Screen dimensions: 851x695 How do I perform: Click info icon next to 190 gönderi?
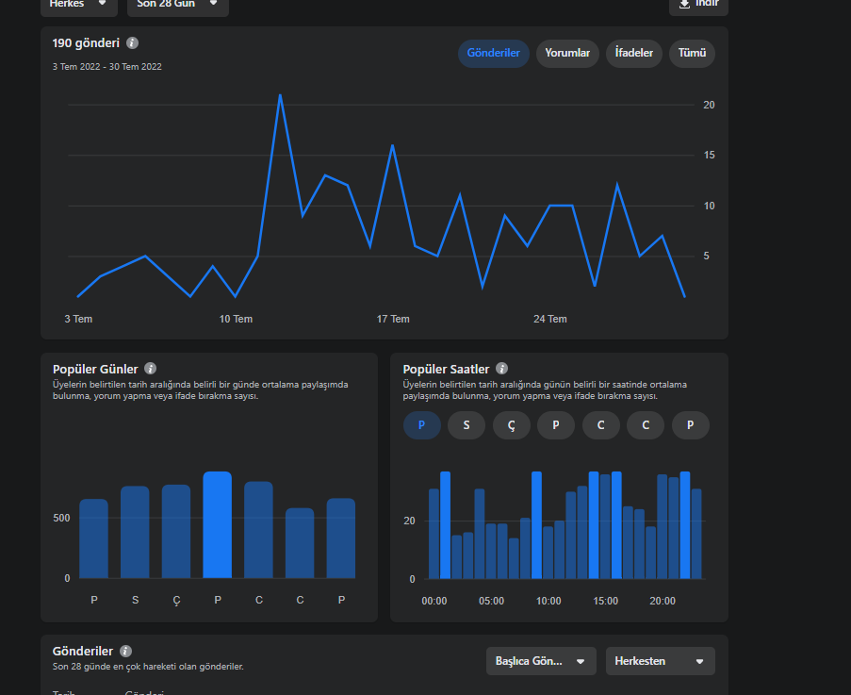pyautogui.click(x=132, y=42)
